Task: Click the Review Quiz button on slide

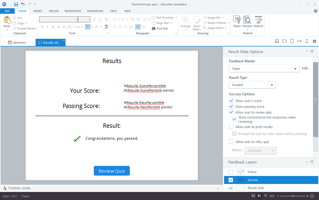Action: pos(112,171)
